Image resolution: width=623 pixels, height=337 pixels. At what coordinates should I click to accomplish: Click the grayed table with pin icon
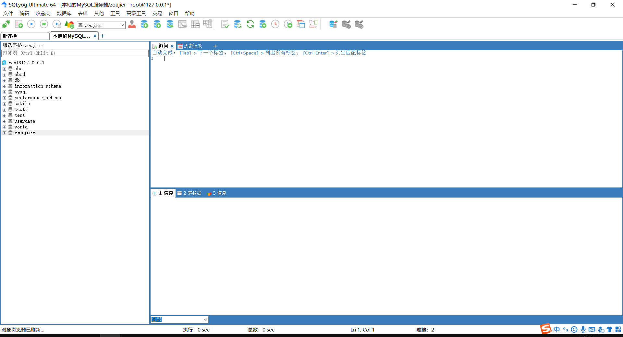pyautogui.click(x=208, y=24)
